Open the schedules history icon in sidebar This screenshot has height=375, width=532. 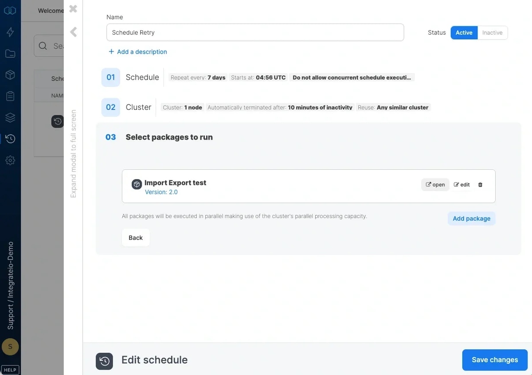click(10, 139)
